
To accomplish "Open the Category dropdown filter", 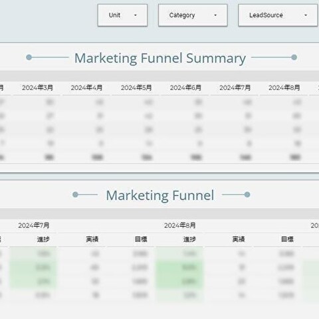I will (x=193, y=15).
